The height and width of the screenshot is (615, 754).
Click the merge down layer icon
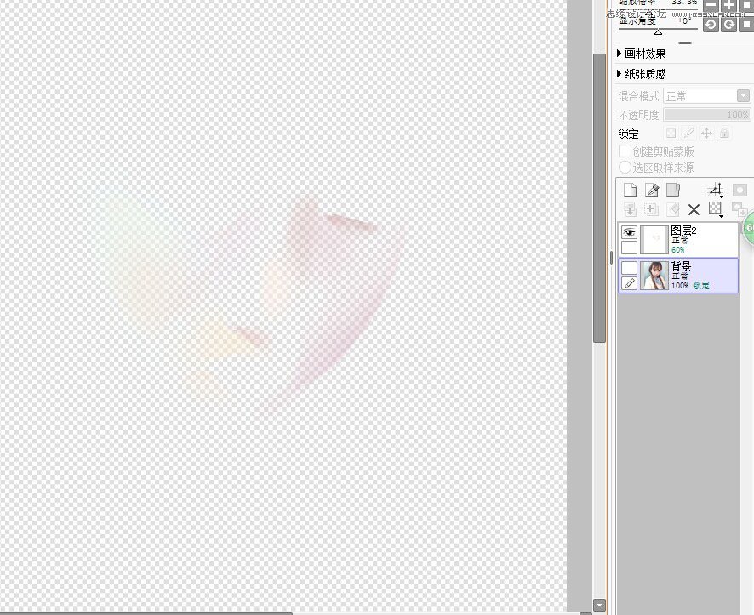(x=651, y=209)
